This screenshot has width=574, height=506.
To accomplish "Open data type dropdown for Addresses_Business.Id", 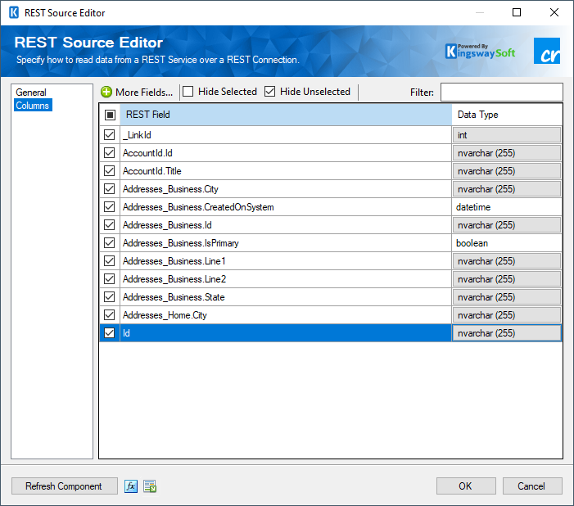I will (x=507, y=225).
